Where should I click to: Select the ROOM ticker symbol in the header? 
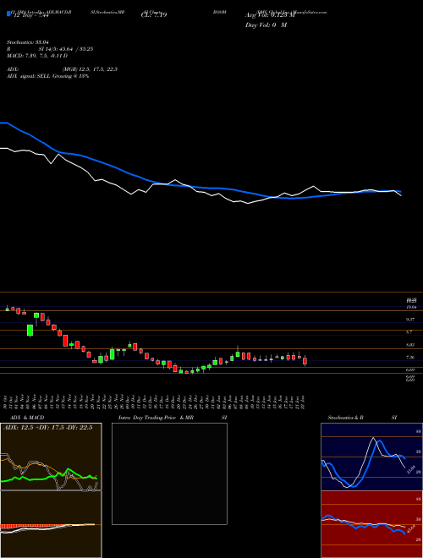(220, 12)
